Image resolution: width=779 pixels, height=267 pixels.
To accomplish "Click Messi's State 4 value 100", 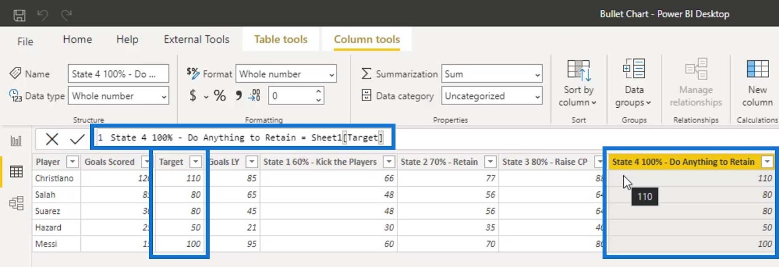I will (x=764, y=244).
